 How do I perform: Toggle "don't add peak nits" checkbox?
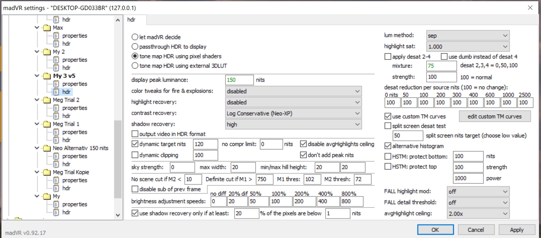click(303, 155)
